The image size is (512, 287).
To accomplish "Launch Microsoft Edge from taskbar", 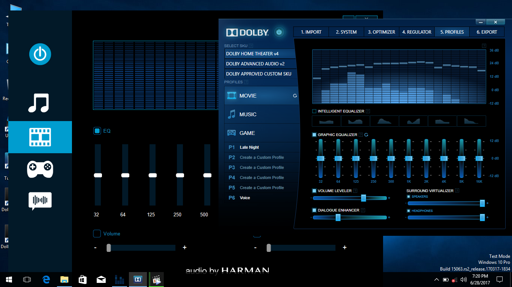I will tap(46, 279).
